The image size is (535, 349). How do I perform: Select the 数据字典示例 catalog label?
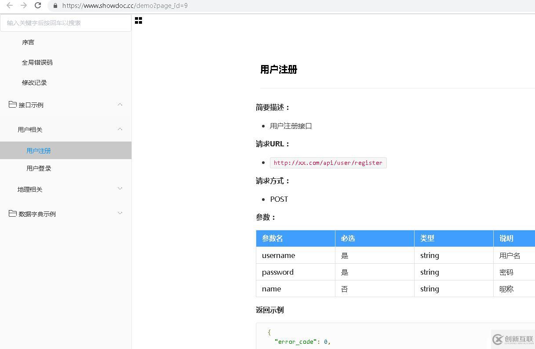click(x=37, y=214)
